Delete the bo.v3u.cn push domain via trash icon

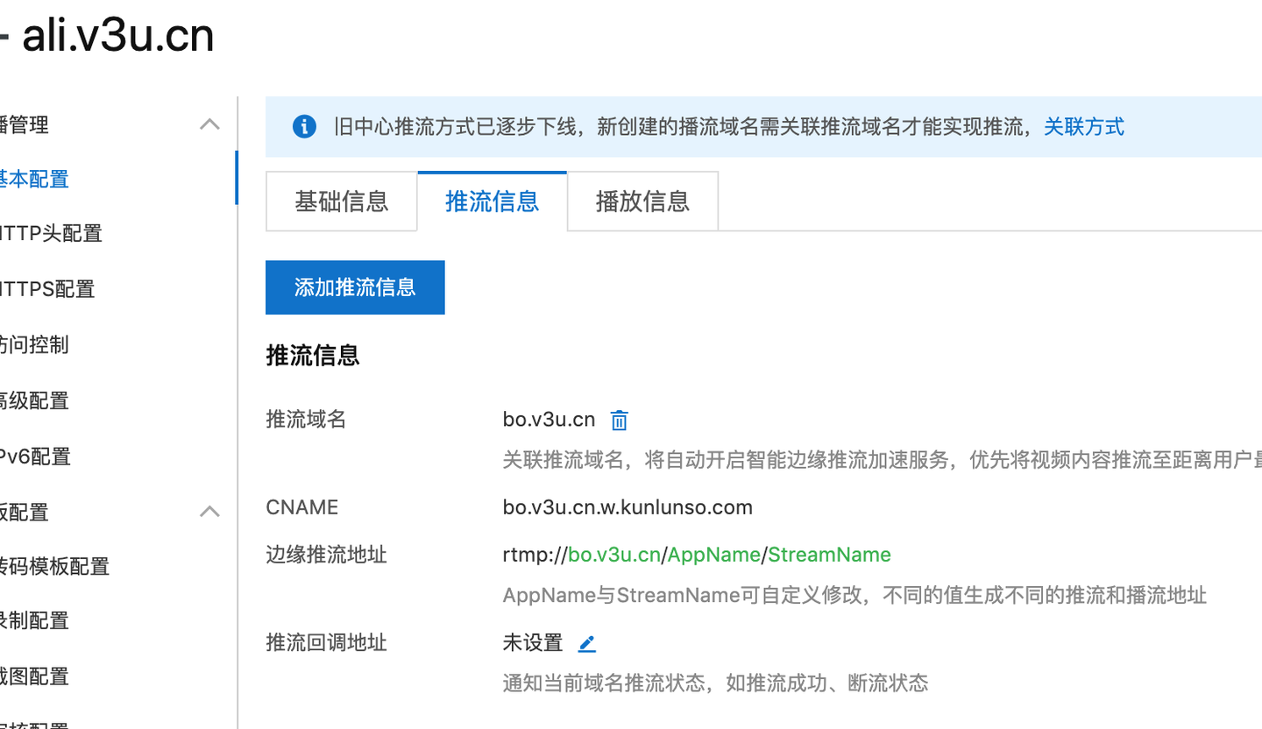pyautogui.click(x=619, y=420)
